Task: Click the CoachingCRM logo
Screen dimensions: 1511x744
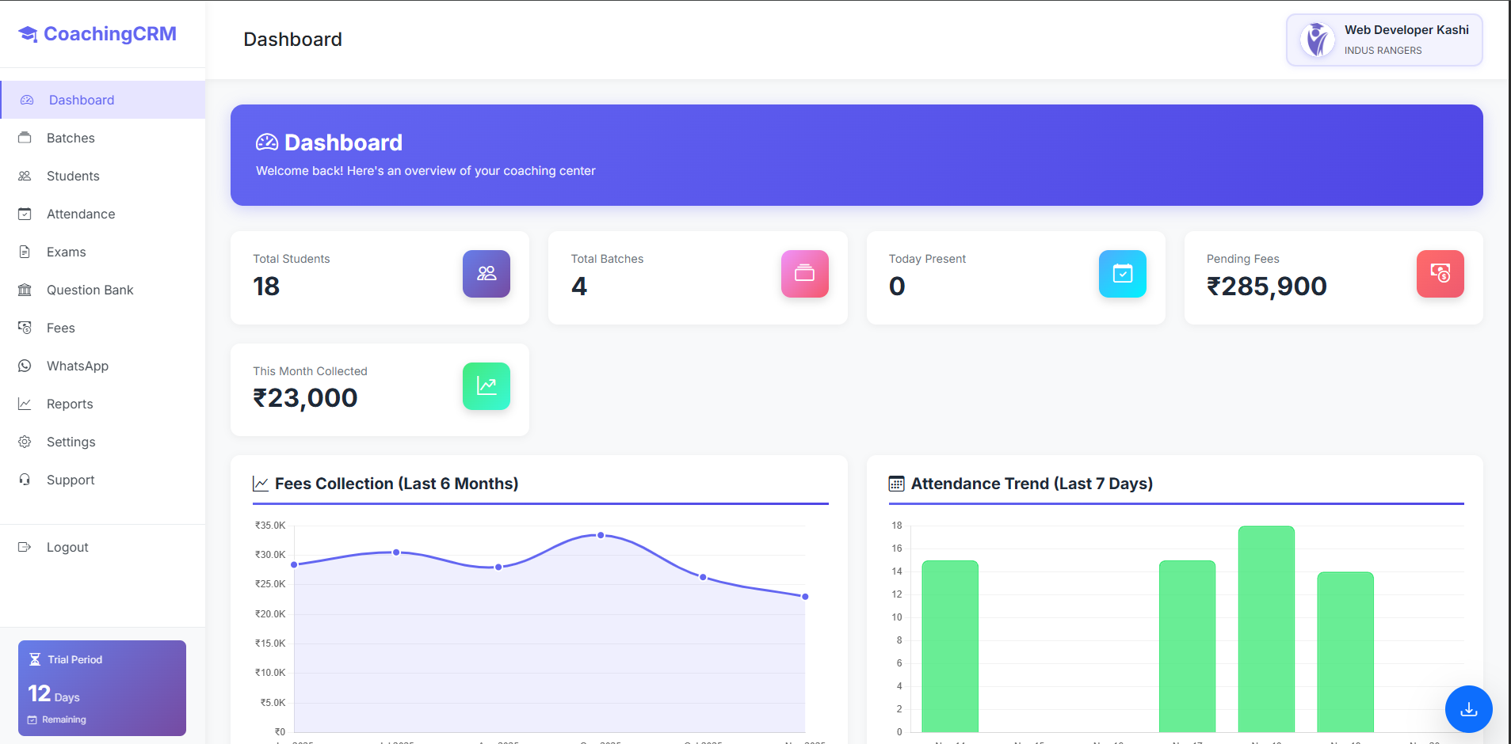Action: point(97,33)
